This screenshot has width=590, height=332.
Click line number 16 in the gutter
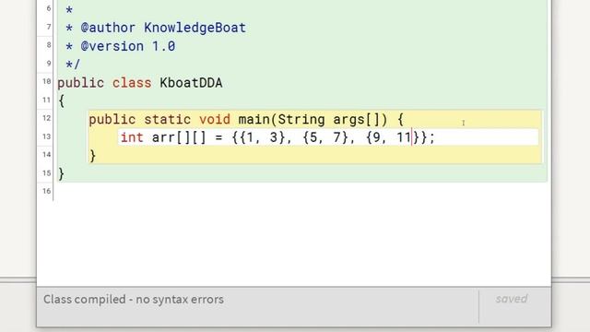pyautogui.click(x=46, y=191)
